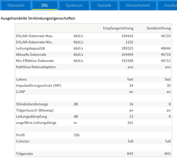
Task: Switch to the Übersicht tab
Action: pos(16,5)
